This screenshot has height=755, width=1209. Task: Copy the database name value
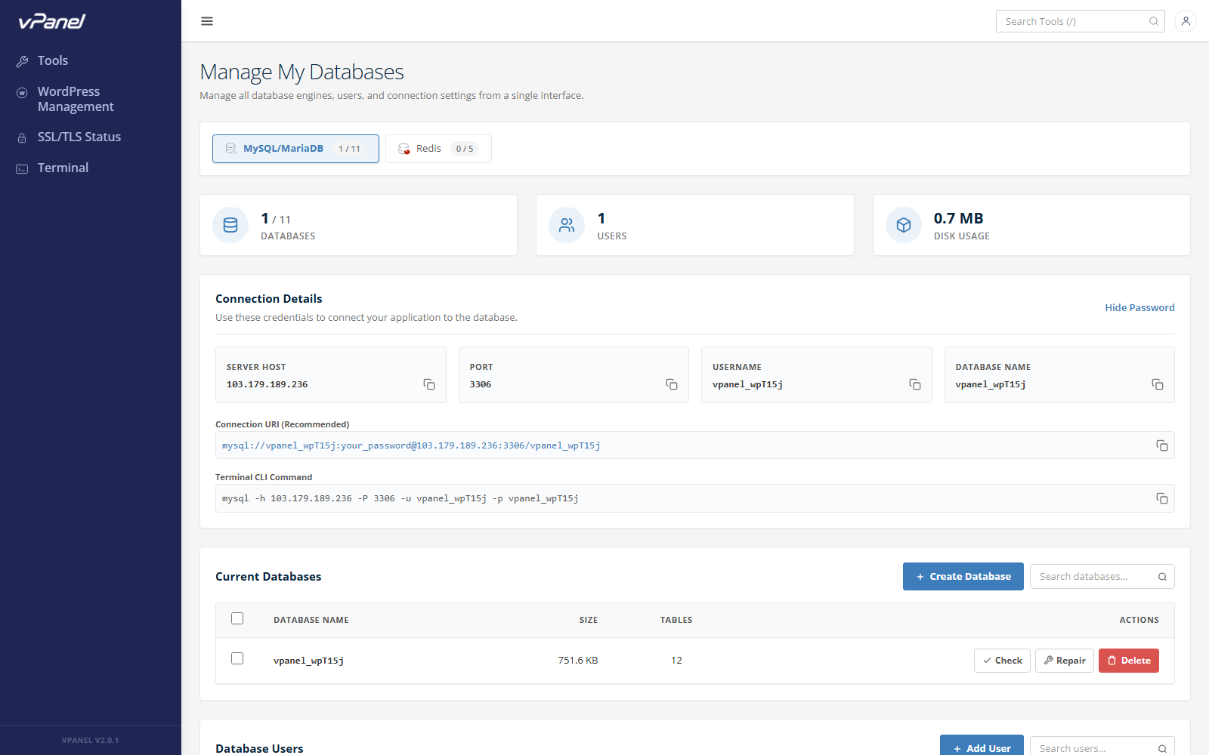coord(1158,384)
